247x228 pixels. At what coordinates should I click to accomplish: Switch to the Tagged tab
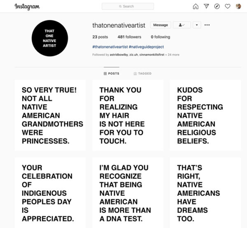pyautogui.click(x=142, y=74)
